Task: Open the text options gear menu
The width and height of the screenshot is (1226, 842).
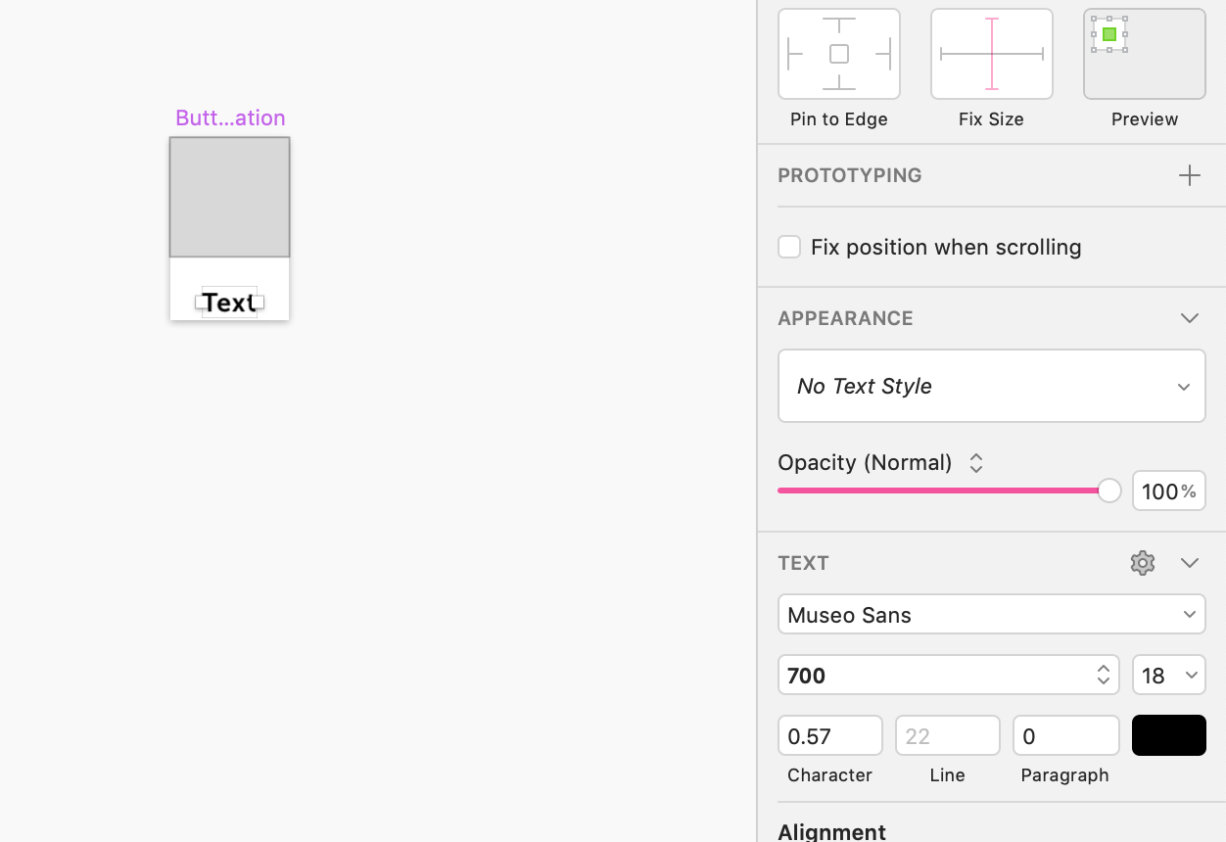Action: (x=1142, y=562)
